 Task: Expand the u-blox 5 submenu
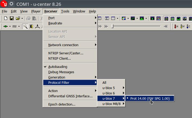coord(111,88)
